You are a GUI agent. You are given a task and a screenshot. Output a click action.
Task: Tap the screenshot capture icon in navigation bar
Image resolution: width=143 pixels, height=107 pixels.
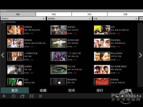(x=31, y=96)
